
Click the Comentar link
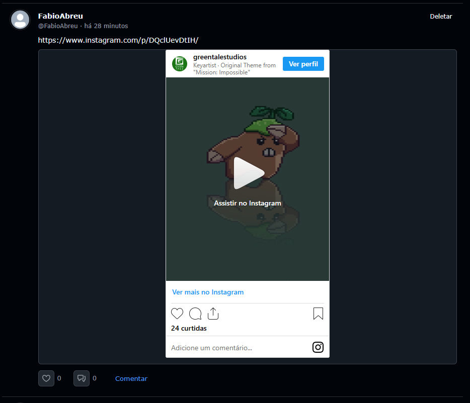(x=131, y=378)
